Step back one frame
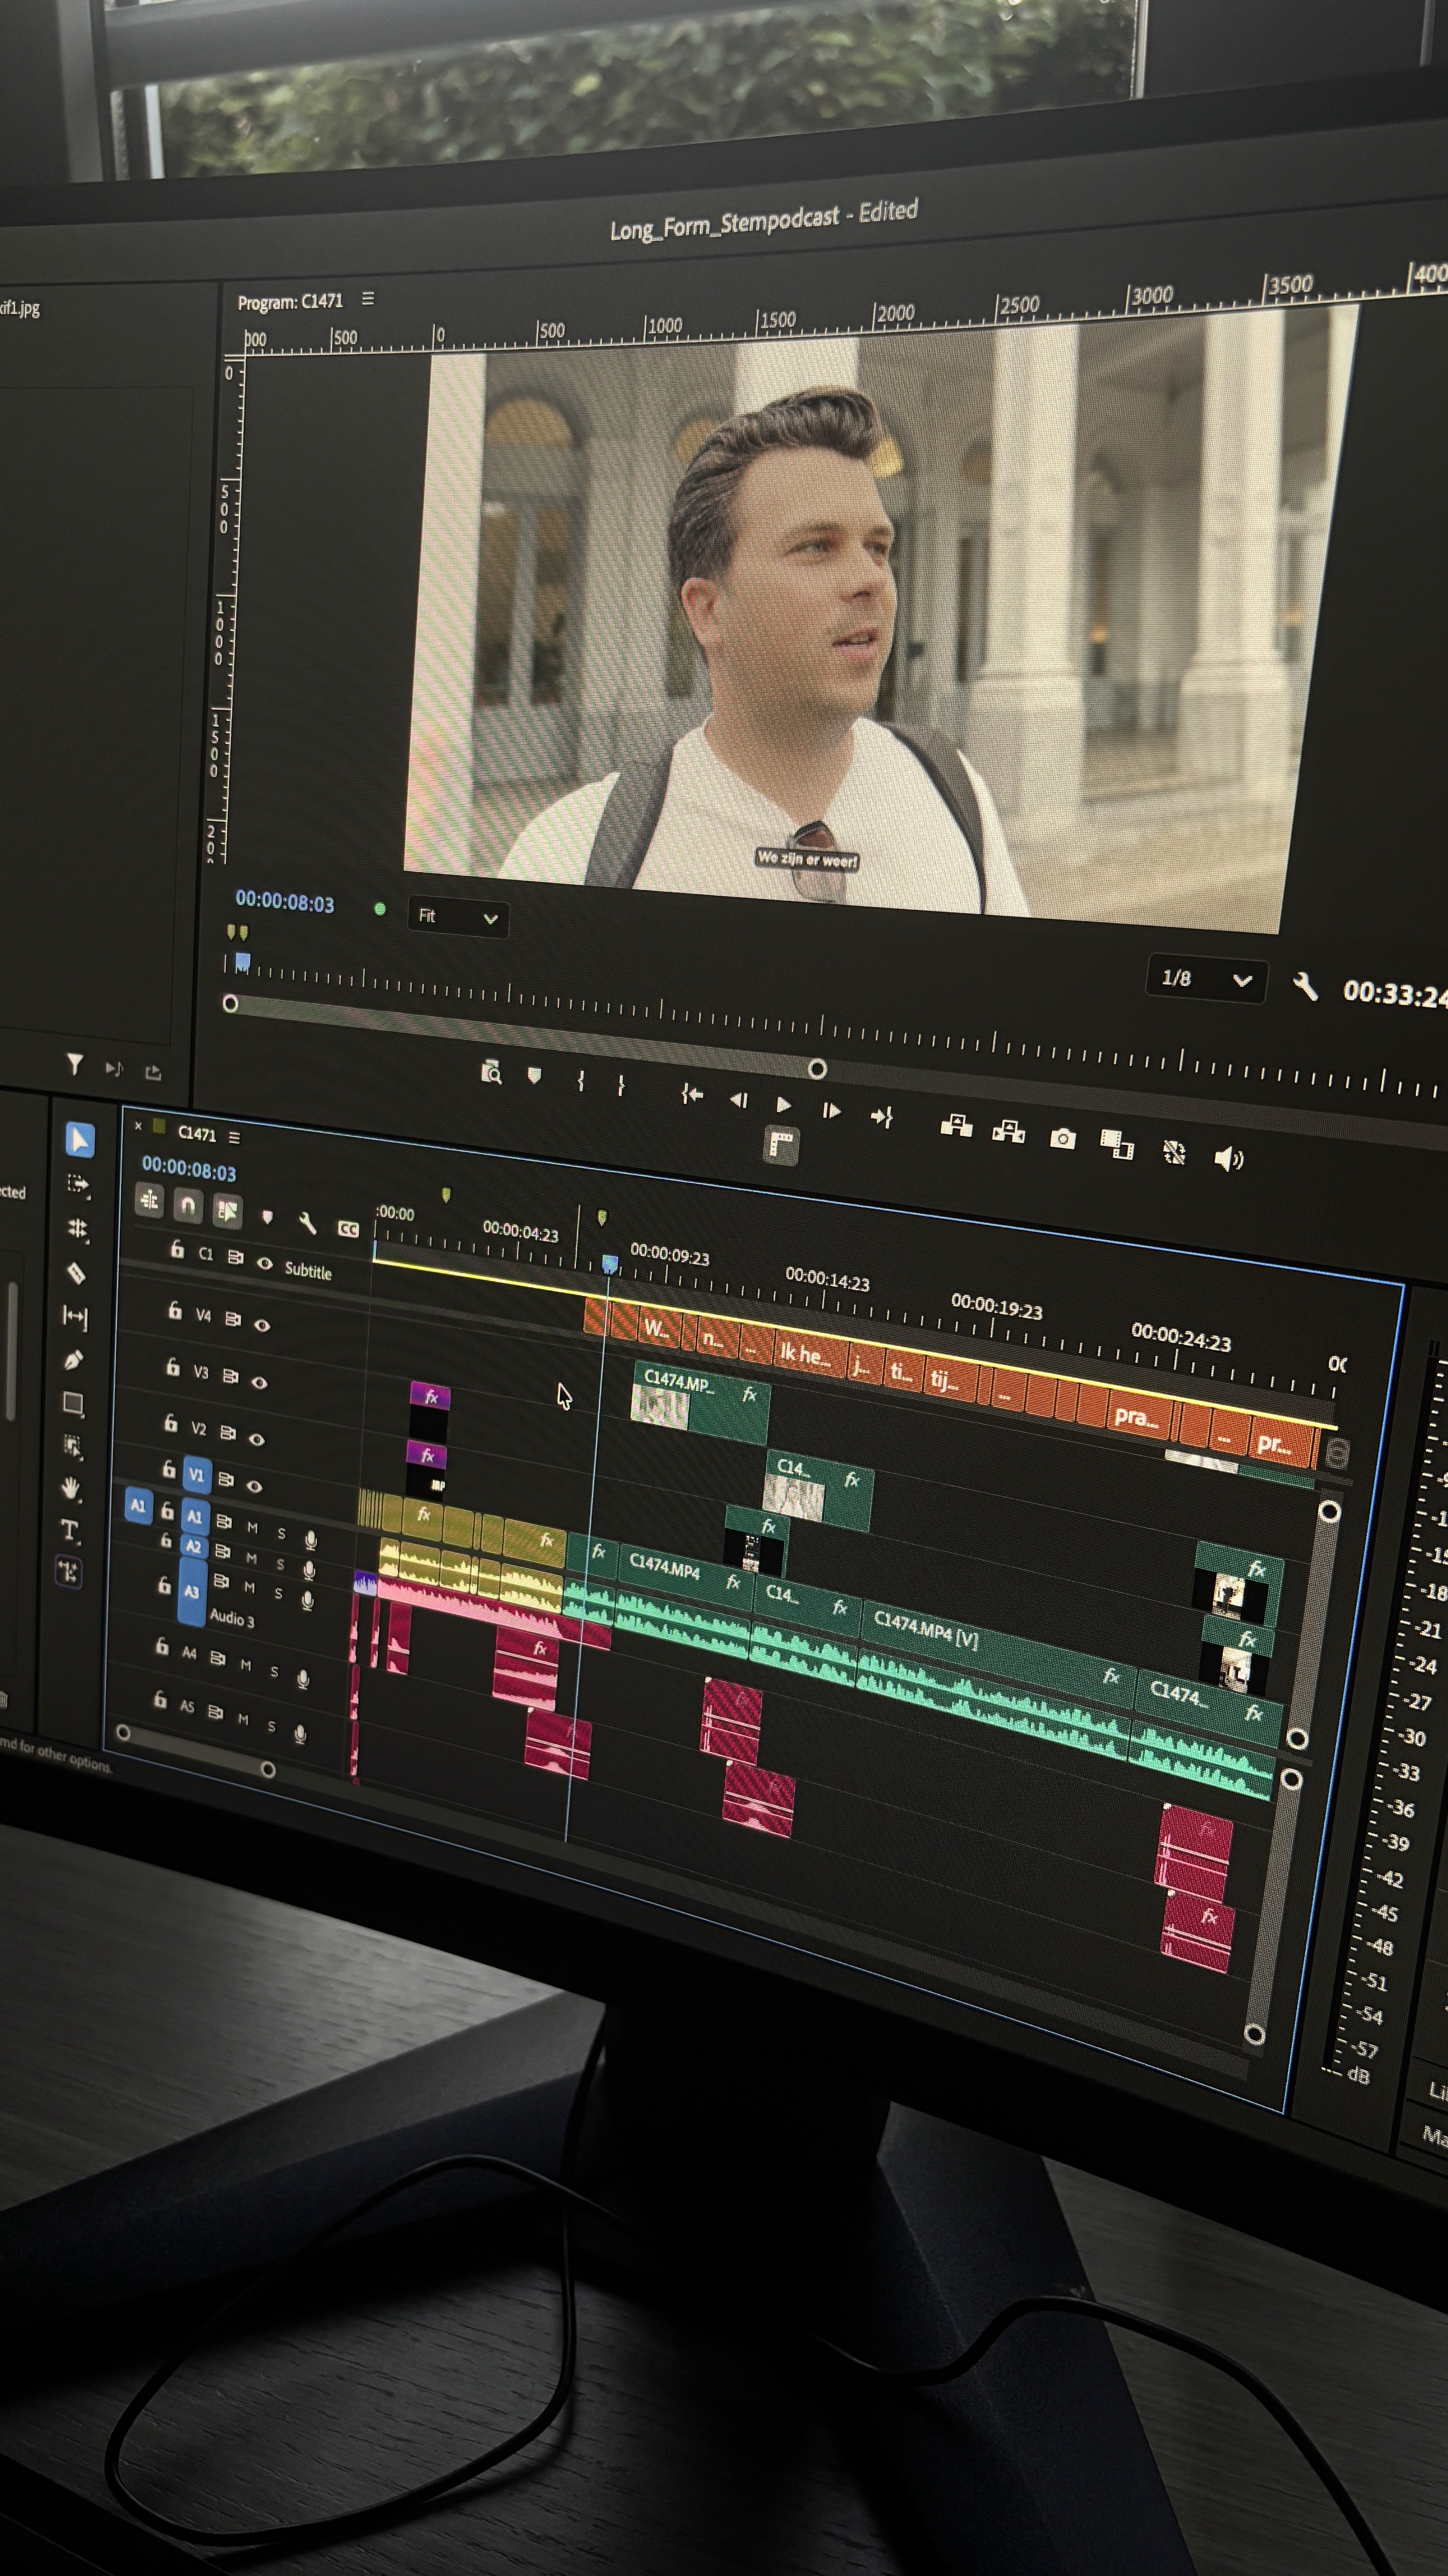Viewport: 1448px width, 2576px height. pyautogui.click(x=739, y=1100)
